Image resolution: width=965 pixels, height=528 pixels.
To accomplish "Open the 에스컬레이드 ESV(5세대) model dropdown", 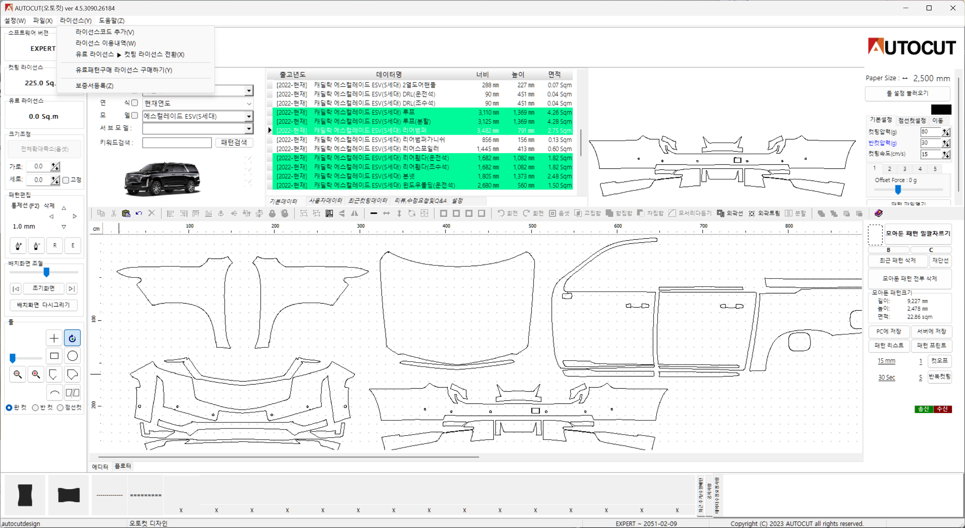I will pos(249,116).
